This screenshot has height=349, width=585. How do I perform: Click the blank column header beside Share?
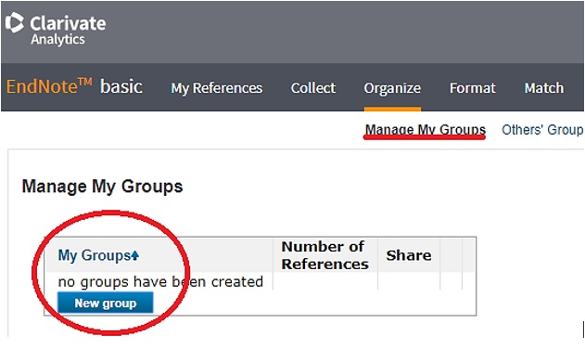click(x=451, y=255)
